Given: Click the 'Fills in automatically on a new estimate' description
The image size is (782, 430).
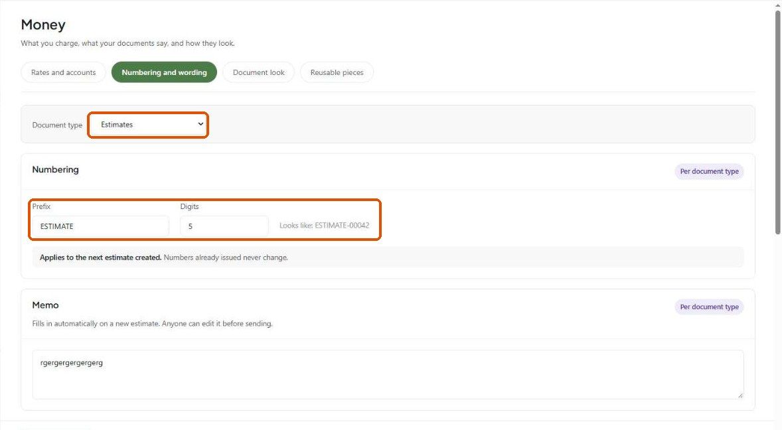Looking at the screenshot, I should [x=152, y=323].
